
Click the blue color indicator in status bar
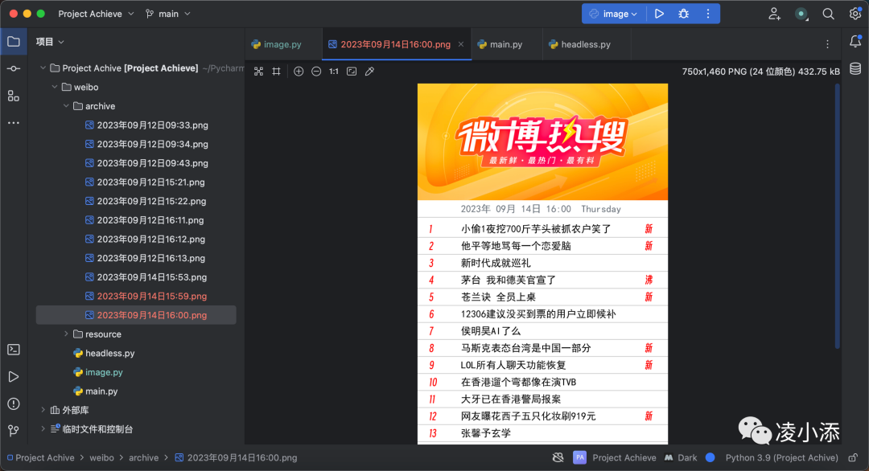coord(710,457)
